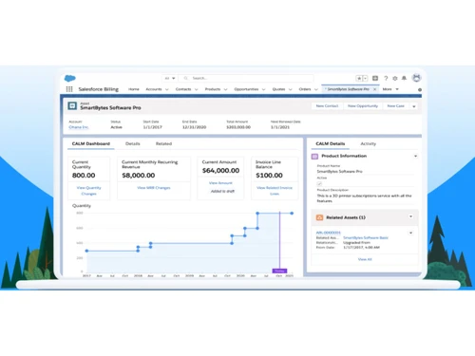Click View Quantity Changes link
Viewport: 475px width, 356px height.
click(x=88, y=191)
